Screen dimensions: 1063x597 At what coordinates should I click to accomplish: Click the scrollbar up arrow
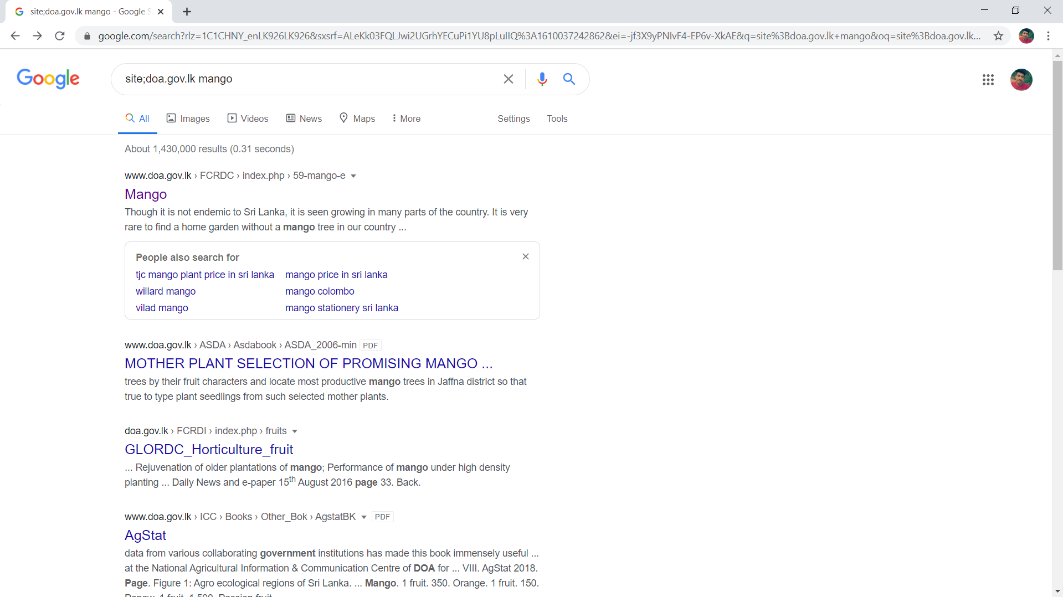pyautogui.click(x=1057, y=55)
